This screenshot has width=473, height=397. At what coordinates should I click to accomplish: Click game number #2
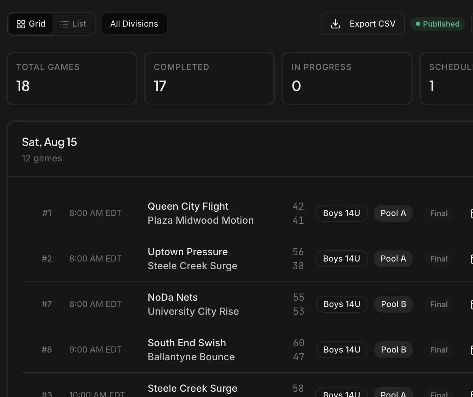click(x=47, y=259)
